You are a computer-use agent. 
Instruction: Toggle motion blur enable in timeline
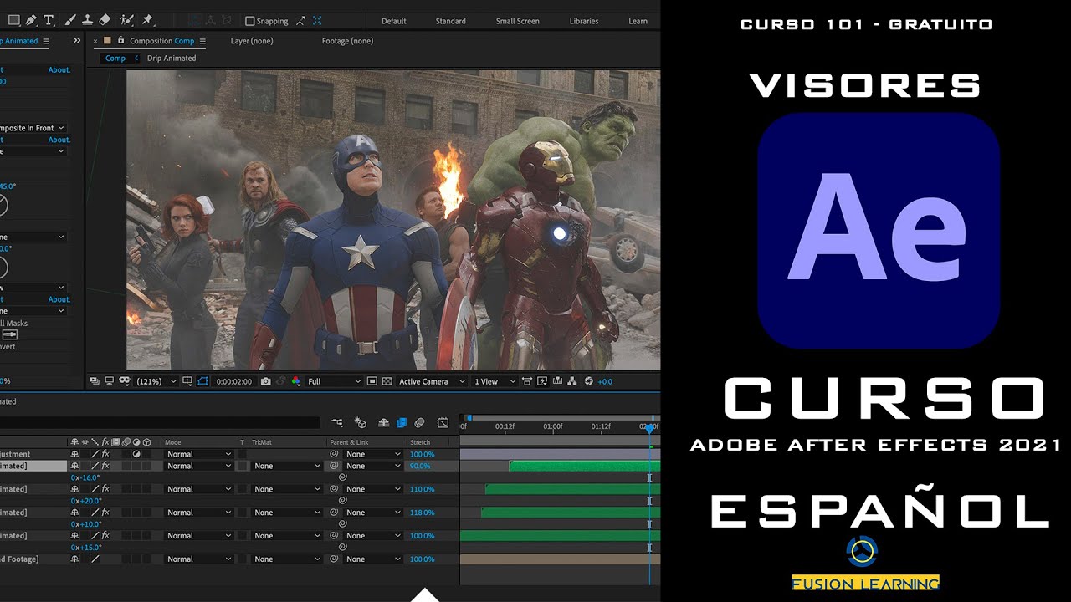419,423
